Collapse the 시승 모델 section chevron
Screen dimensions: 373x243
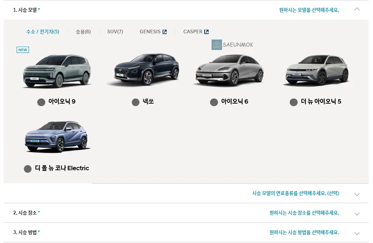coord(357,9)
